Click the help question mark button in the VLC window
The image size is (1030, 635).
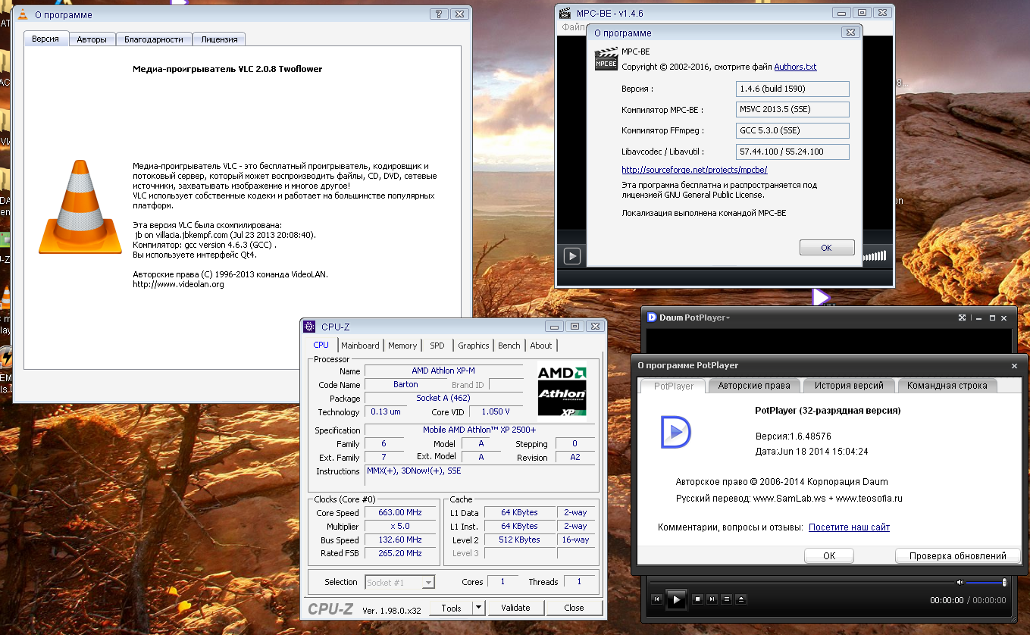[439, 14]
